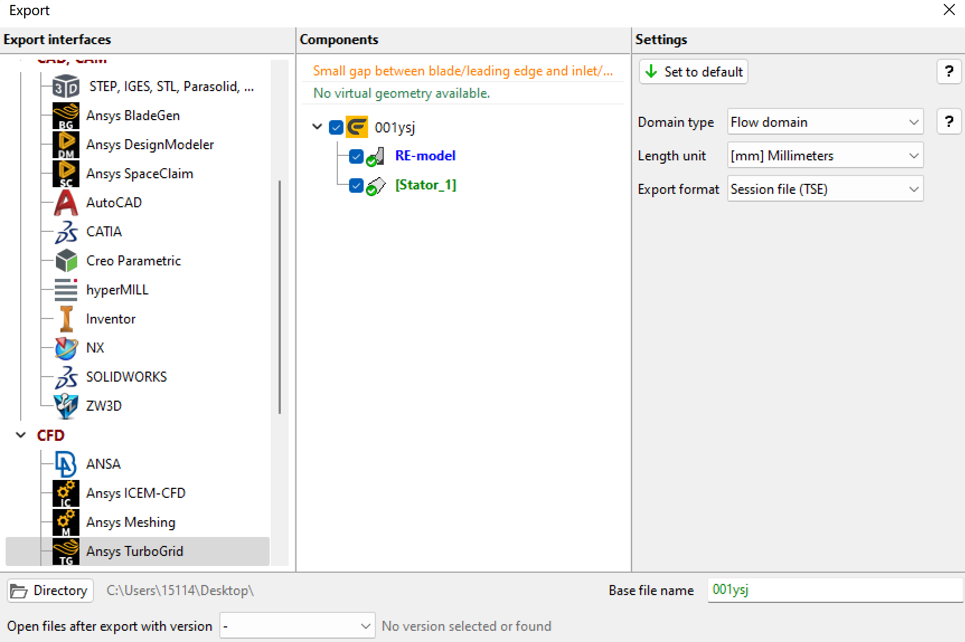Open help for the Settings panel
965x642 pixels.
(949, 72)
